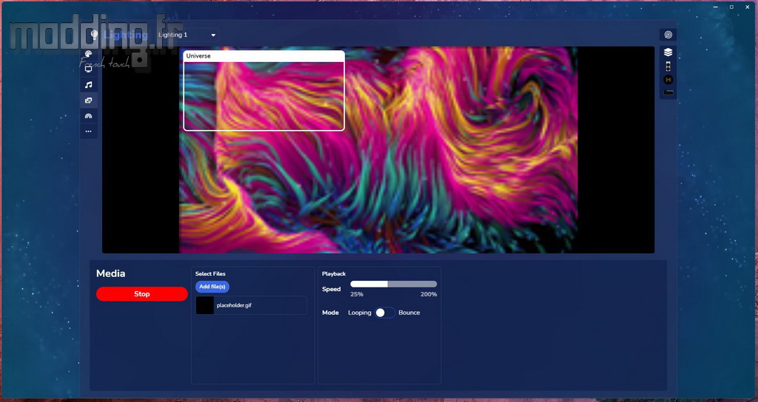
Task: Click the Lighting bulb icon
Action: tap(94, 35)
